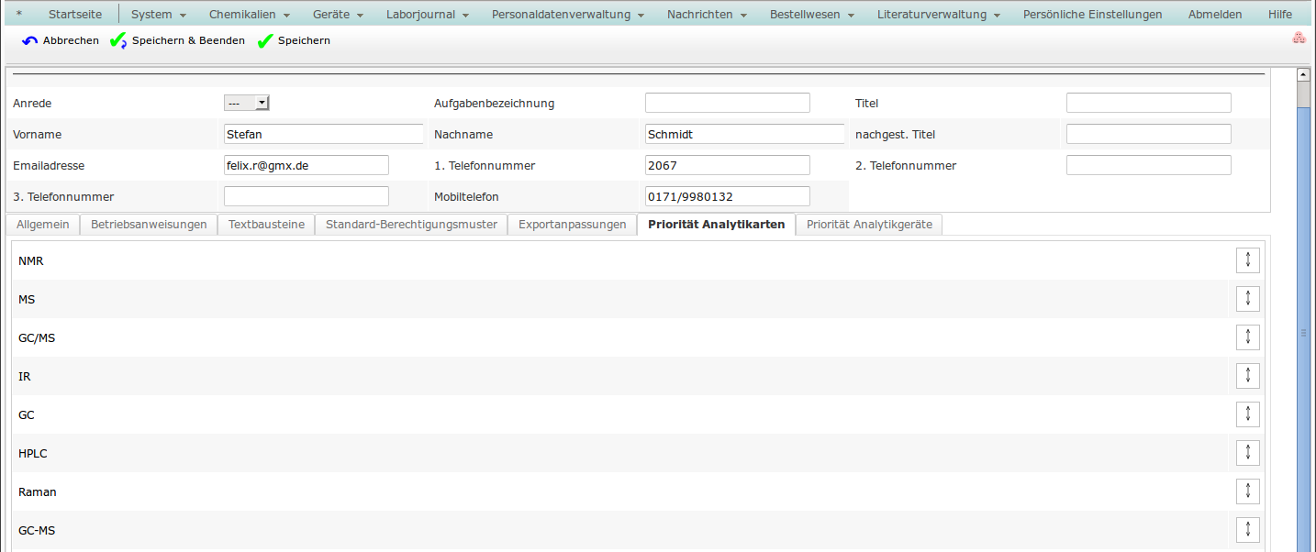
Task: Click the reorder arrow icon for IR
Action: pyautogui.click(x=1247, y=376)
